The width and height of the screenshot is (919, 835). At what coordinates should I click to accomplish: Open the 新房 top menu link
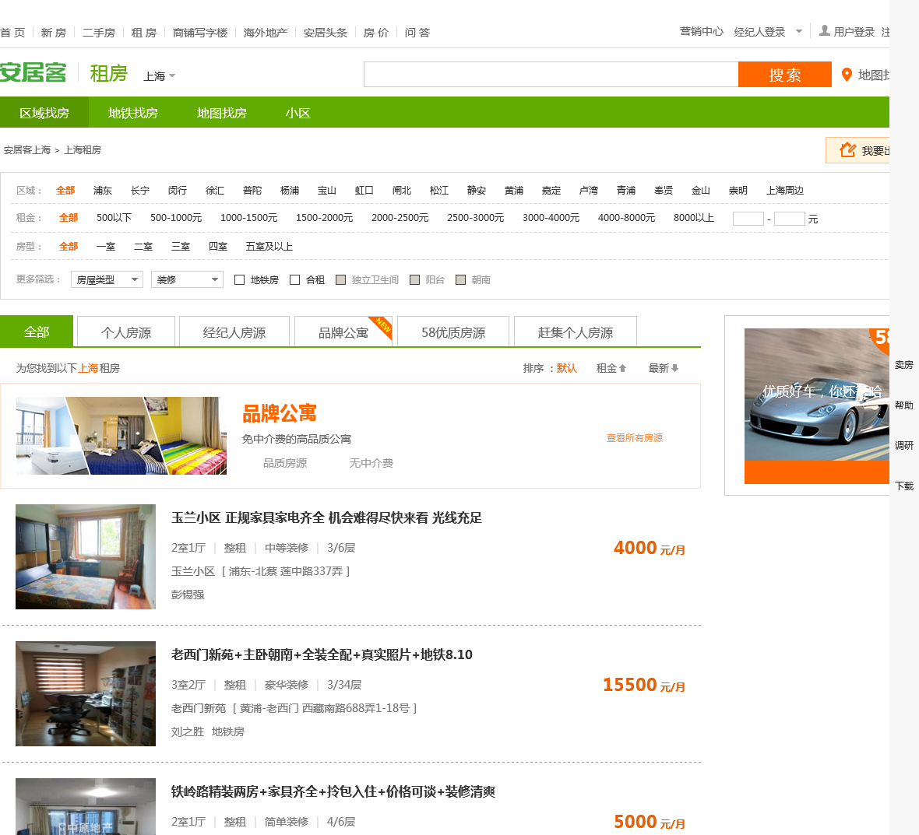pyautogui.click(x=53, y=33)
